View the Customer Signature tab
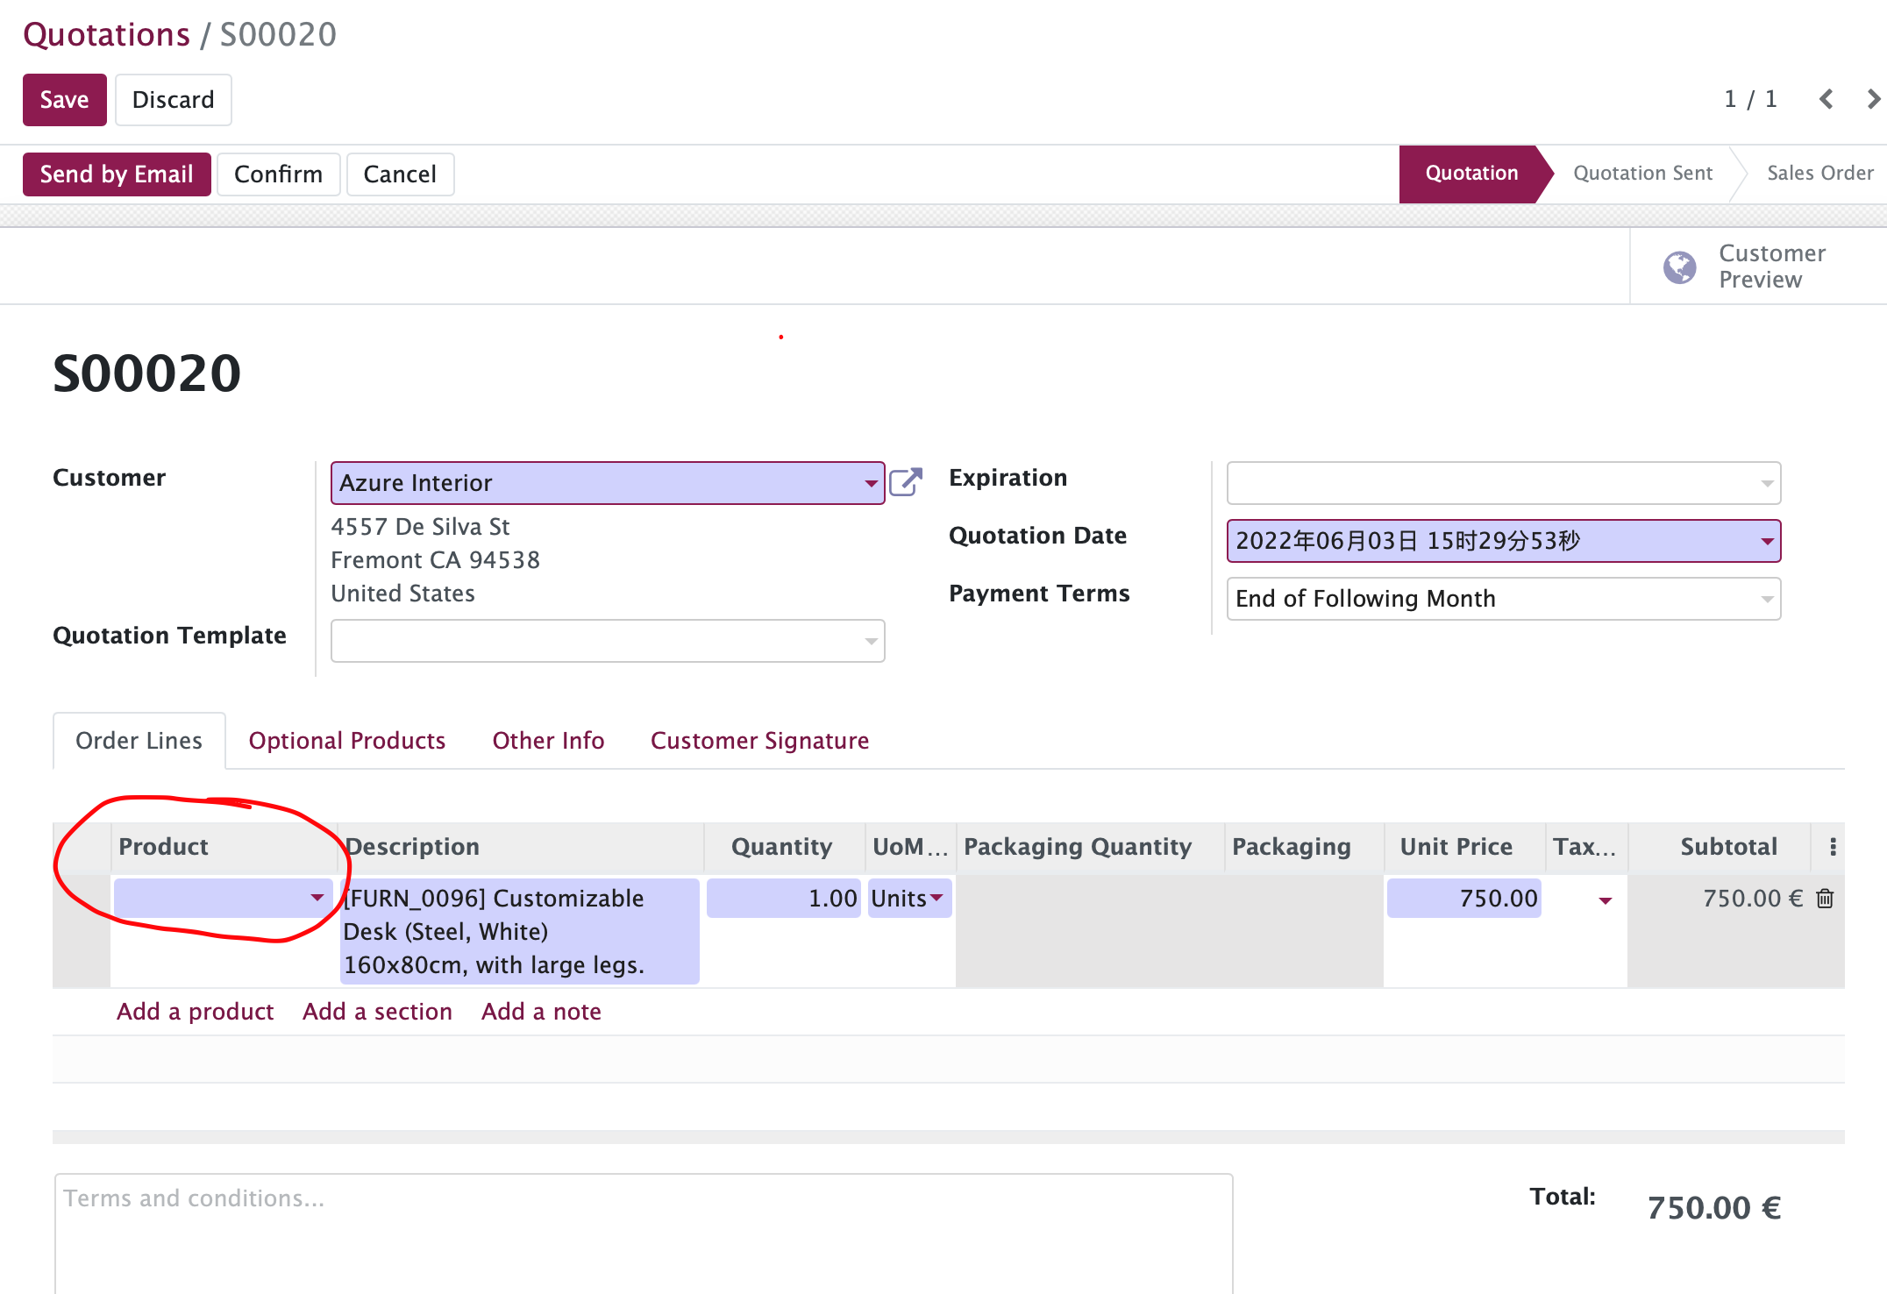The image size is (1887, 1294). click(x=758, y=741)
